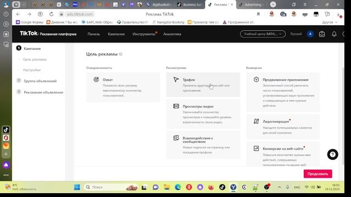Viewport: 351px width, 197px height.
Task: Select Продвижение приложения objective
Action: point(283,92)
